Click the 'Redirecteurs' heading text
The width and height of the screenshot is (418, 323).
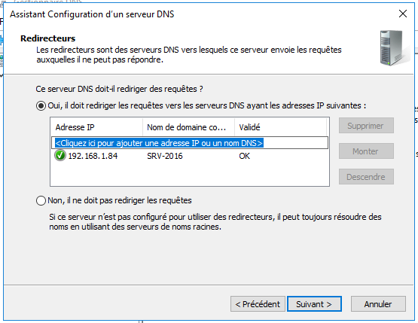(48, 38)
